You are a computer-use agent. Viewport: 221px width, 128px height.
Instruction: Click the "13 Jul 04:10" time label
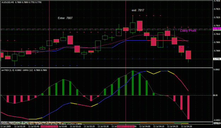pos(159,126)
